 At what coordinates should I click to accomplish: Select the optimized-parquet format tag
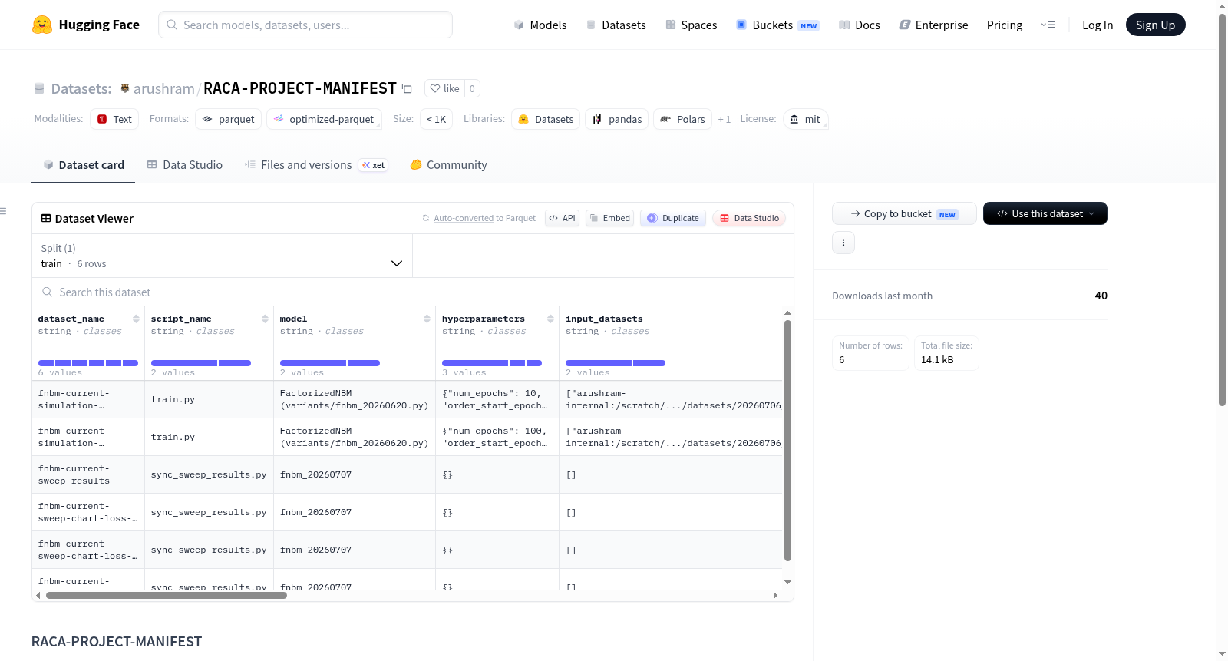pyautogui.click(x=324, y=119)
